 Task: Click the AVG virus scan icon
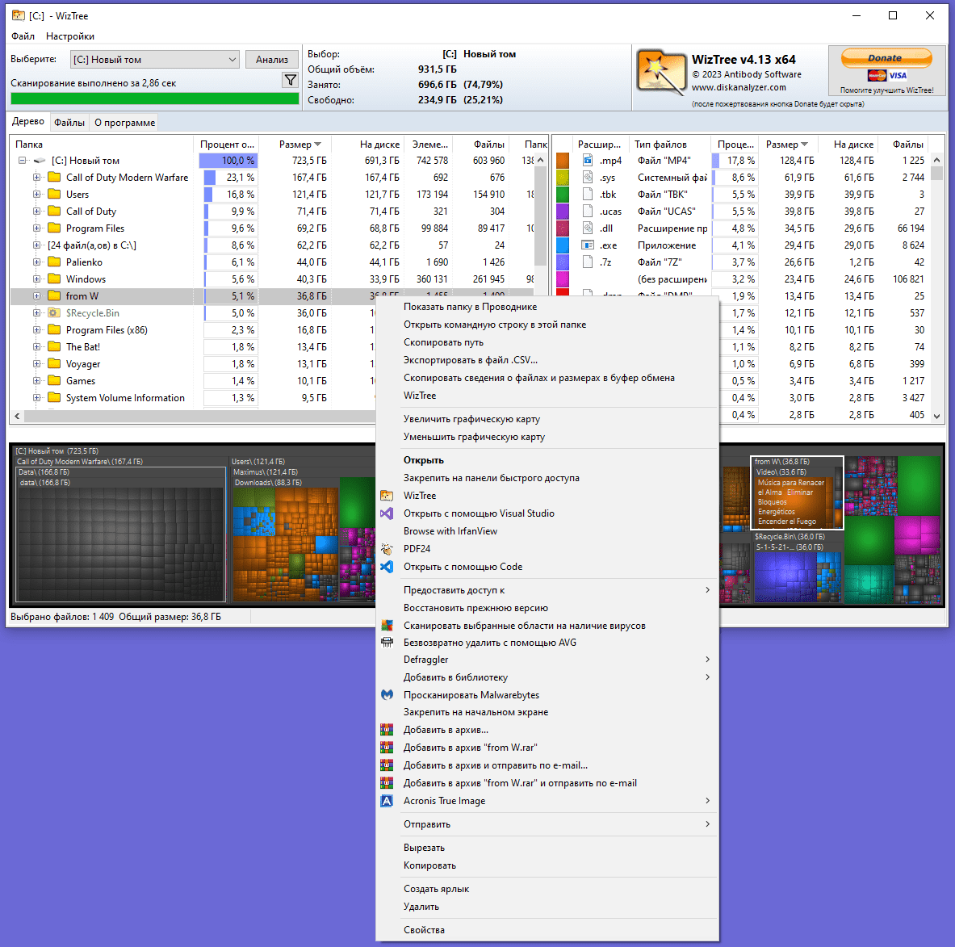tap(387, 626)
